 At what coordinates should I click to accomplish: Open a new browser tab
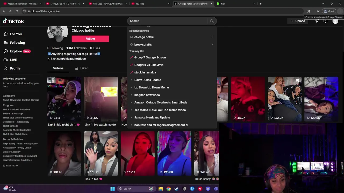[260, 4]
